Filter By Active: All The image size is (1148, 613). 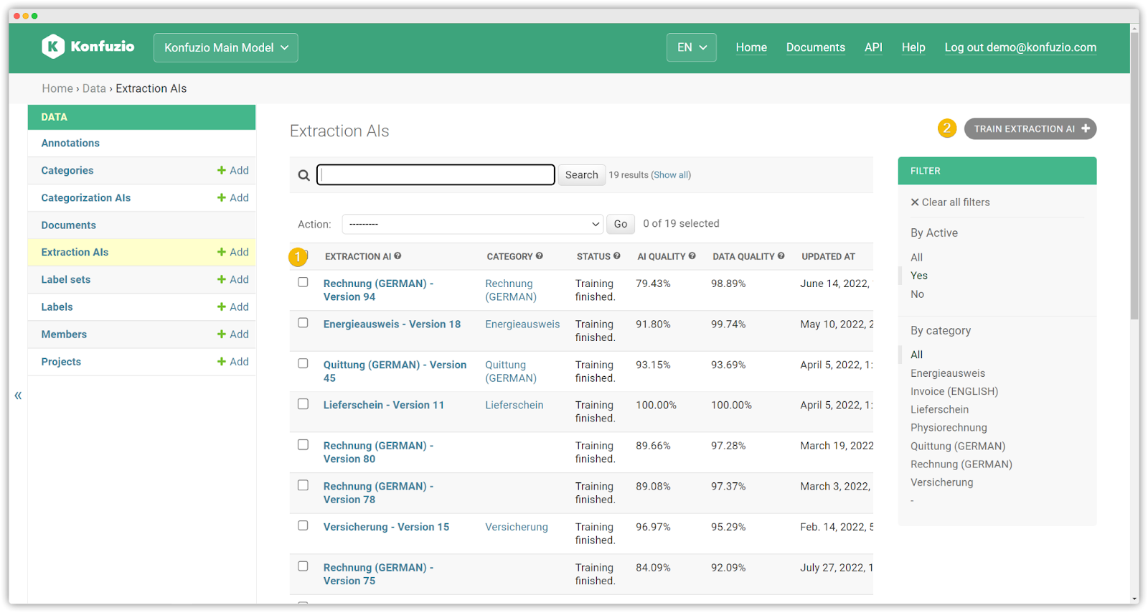916,257
